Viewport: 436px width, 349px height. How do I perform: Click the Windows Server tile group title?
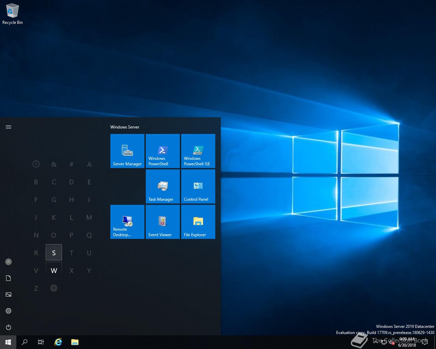click(x=125, y=127)
